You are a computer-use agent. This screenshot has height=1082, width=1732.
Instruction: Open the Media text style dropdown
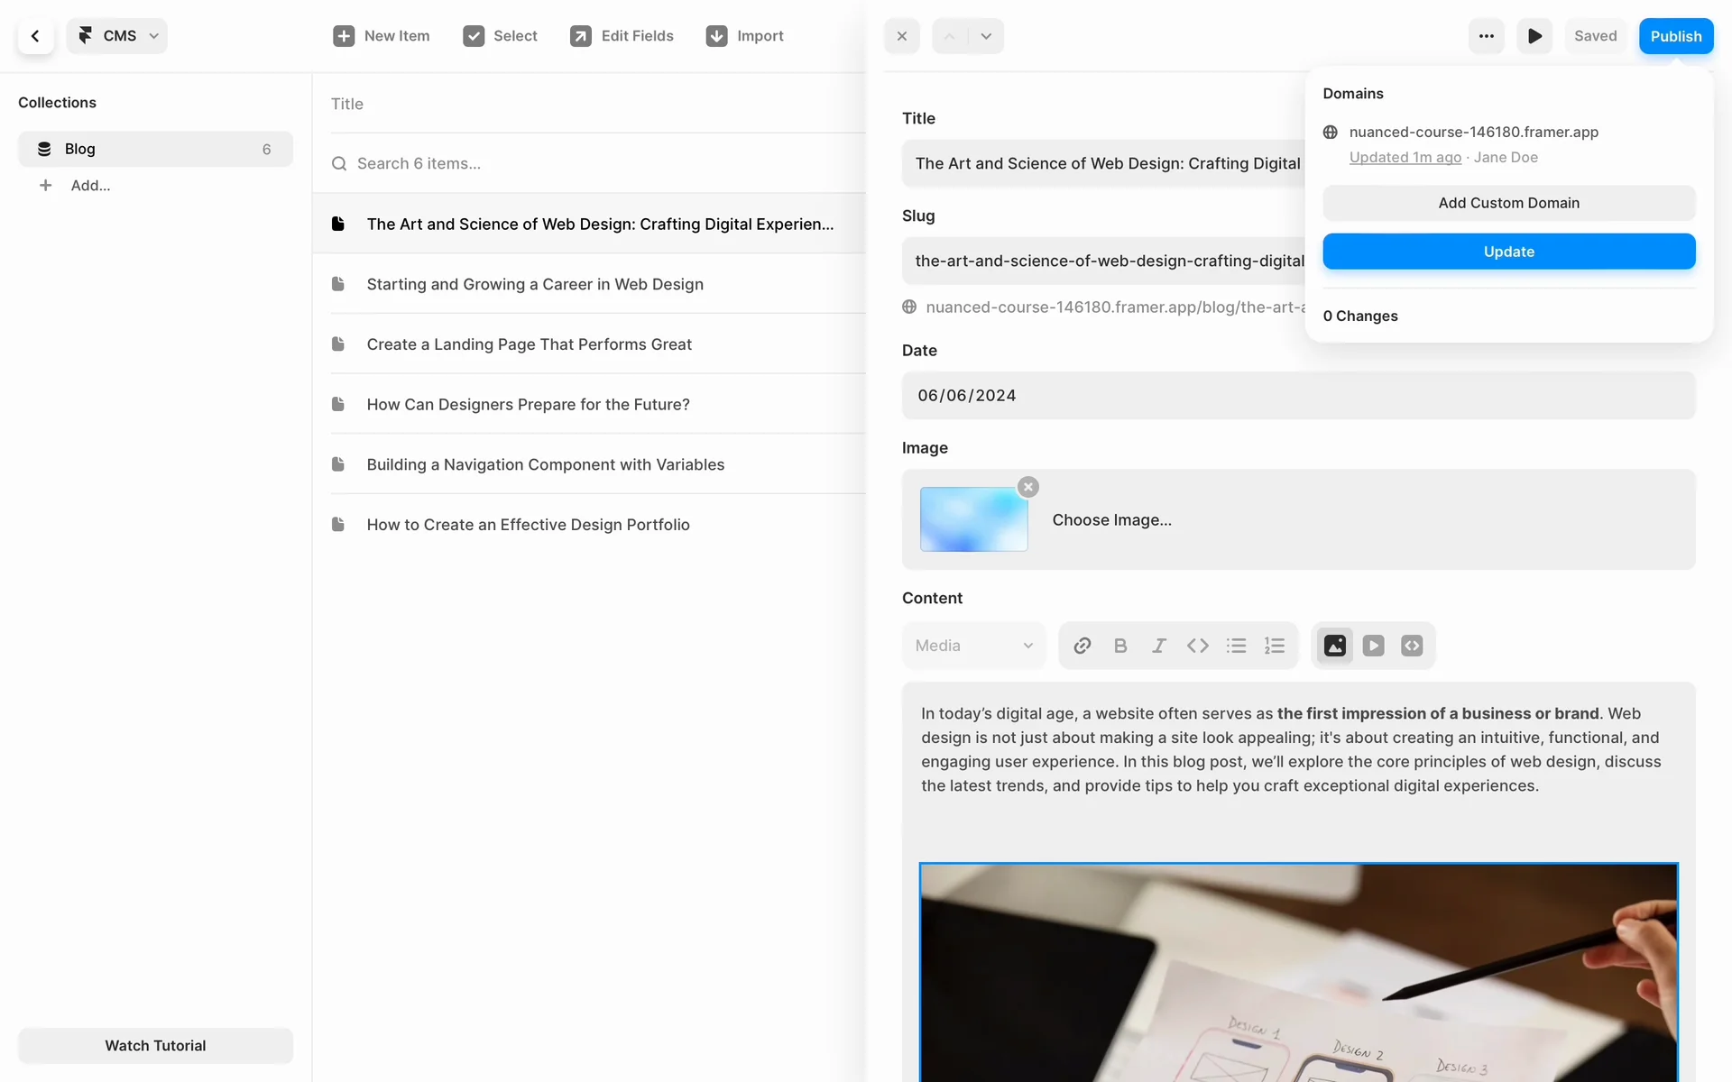(x=973, y=646)
